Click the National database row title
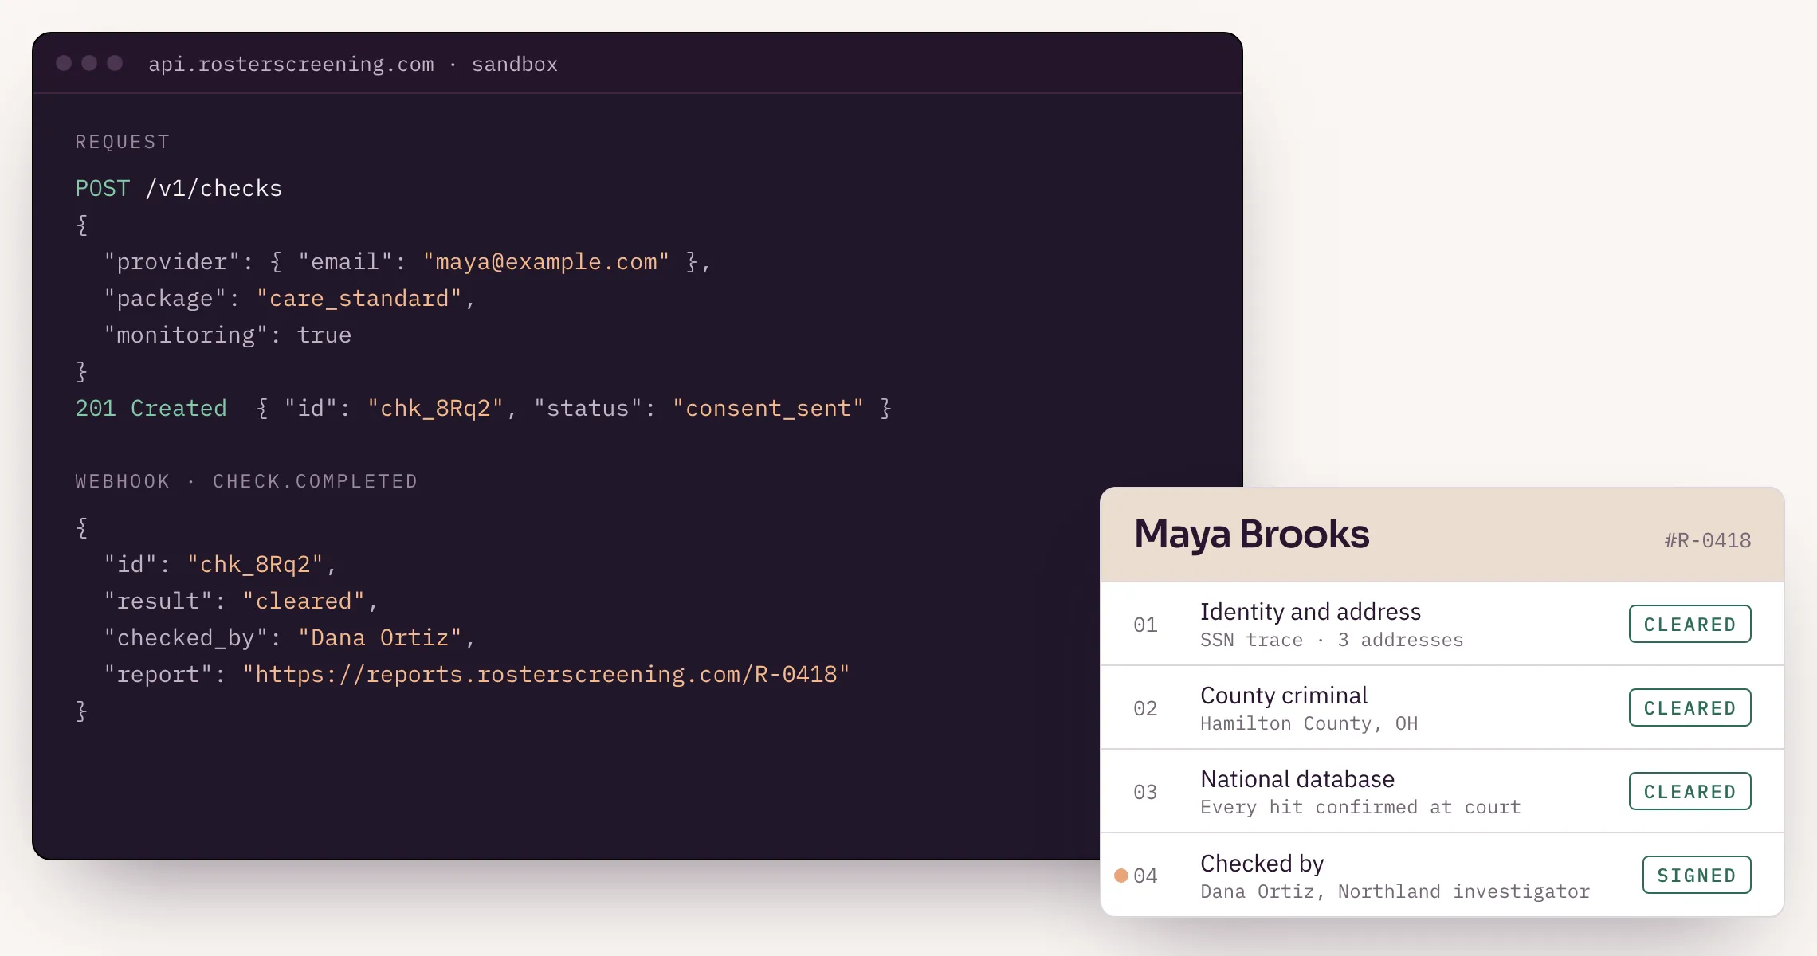This screenshot has width=1817, height=956. coord(1297,778)
